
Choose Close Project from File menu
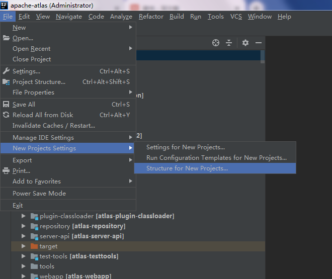(x=68, y=59)
